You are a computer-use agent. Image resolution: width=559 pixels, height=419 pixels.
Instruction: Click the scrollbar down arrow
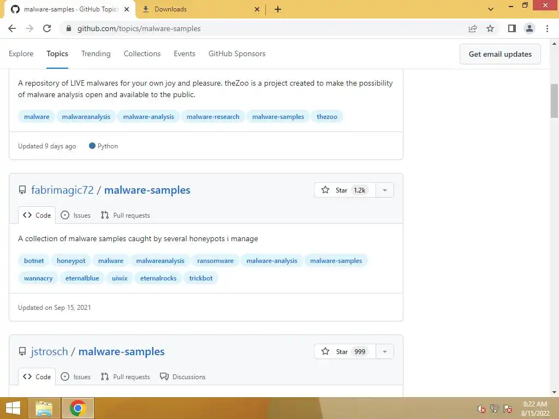pyautogui.click(x=554, y=392)
